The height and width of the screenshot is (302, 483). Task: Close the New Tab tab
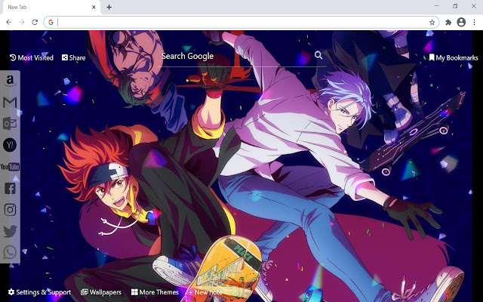pos(94,7)
